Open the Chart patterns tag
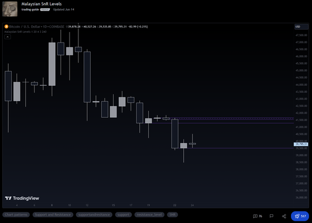Viewport: 312px width, 223px height. (x=16, y=215)
